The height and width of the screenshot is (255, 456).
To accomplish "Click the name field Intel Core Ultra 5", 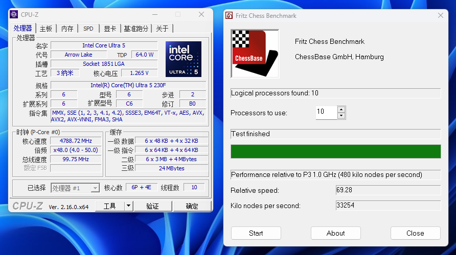I will tap(104, 45).
